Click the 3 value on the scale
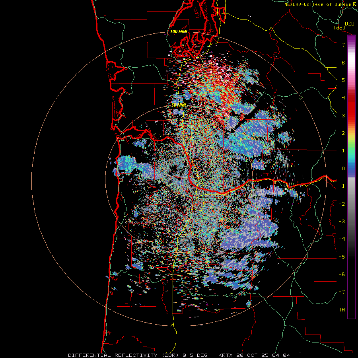The height and width of the screenshot is (358, 358). tap(343, 115)
